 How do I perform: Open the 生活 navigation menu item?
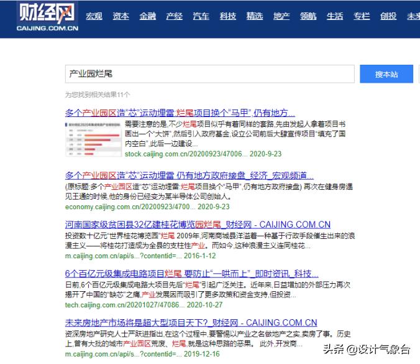[335, 16]
